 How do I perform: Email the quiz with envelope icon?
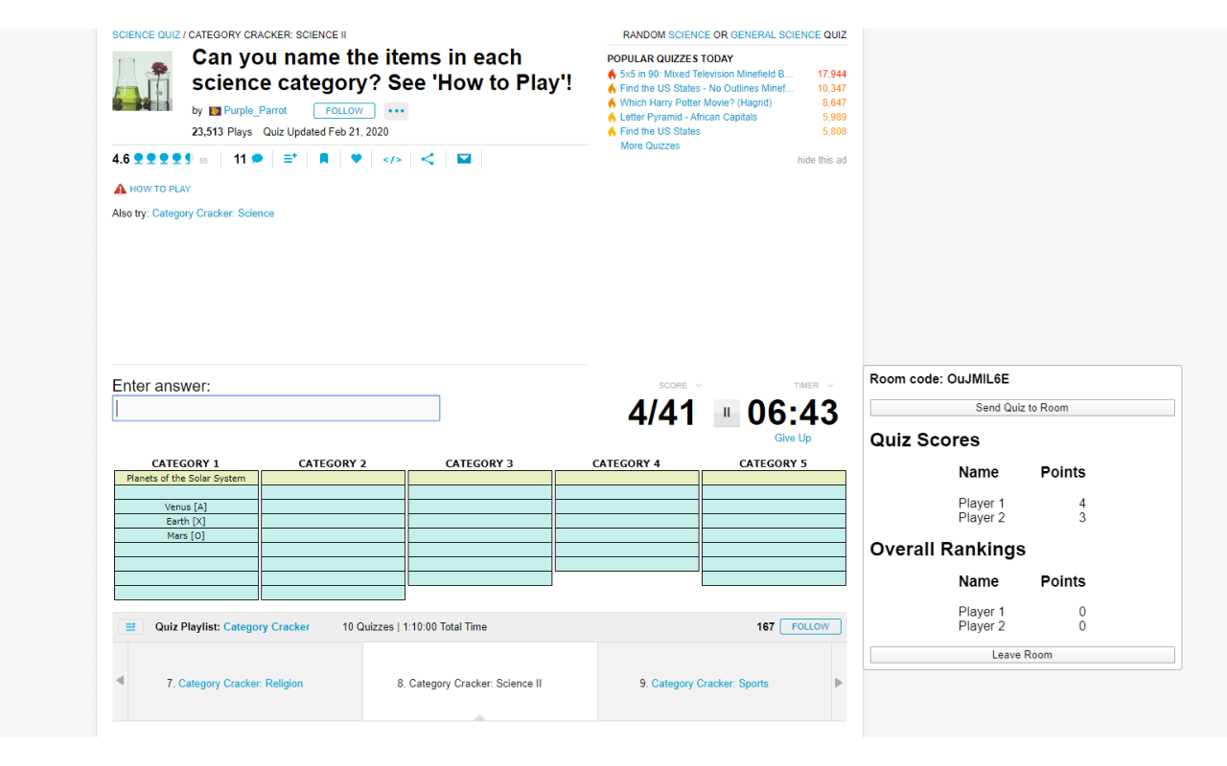coord(464,159)
